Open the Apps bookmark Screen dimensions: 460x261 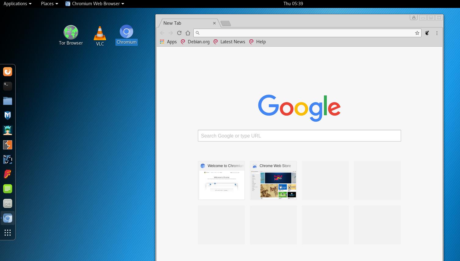(168, 42)
